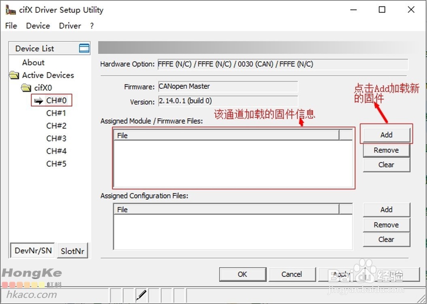
Task: Click File column header in firmware list
Action: pyautogui.click(x=227, y=135)
